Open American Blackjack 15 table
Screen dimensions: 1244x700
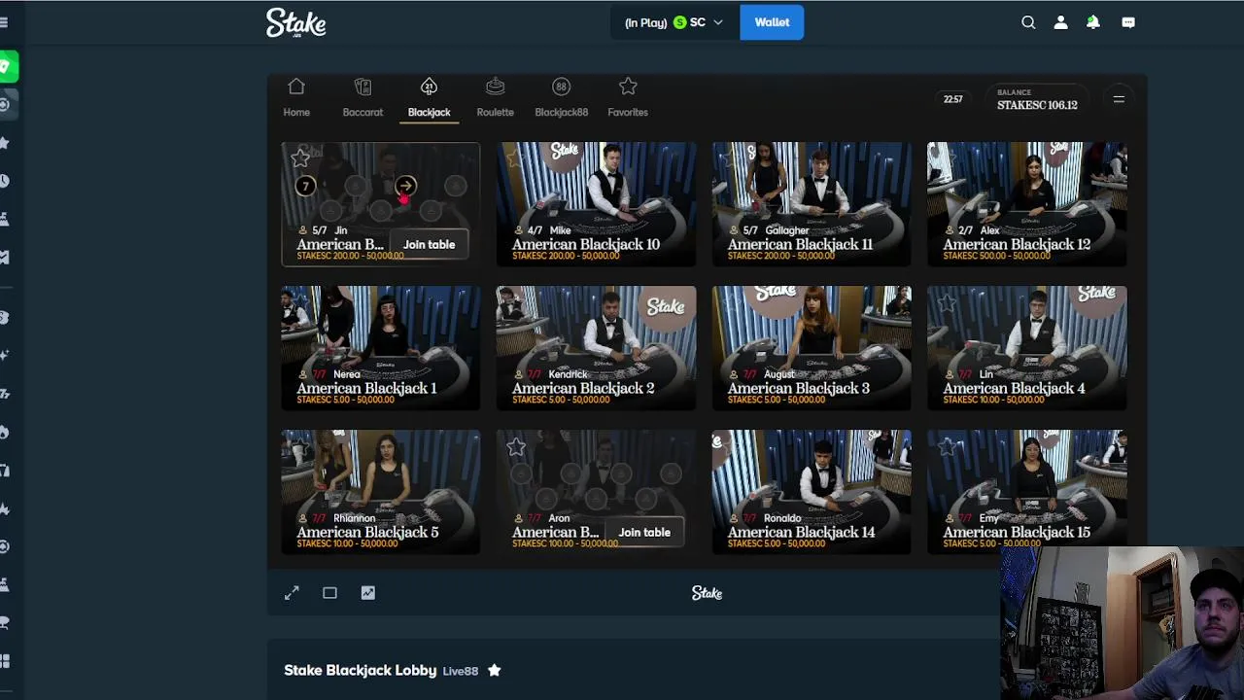[1027, 491]
